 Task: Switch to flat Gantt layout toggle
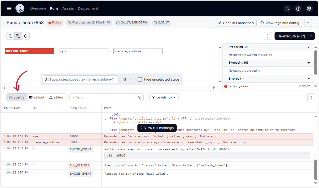10,36
